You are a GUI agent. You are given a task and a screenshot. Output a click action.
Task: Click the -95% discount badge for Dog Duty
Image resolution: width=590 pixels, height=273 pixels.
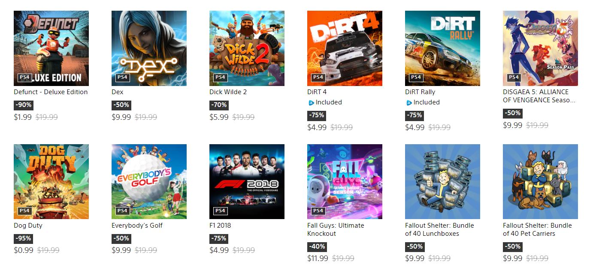point(23,238)
